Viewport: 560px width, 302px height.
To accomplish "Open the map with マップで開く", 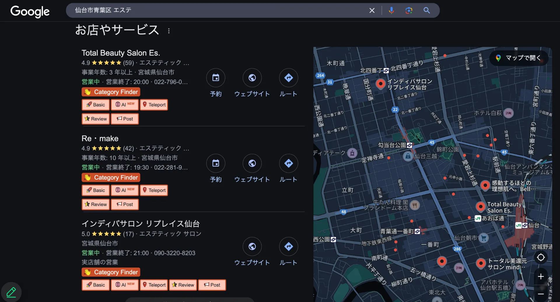I will [x=519, y=58].
